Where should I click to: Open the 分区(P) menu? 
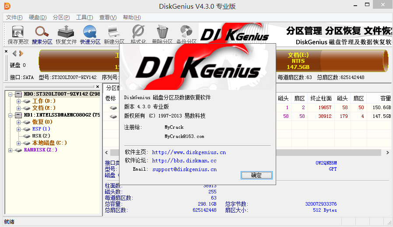[61, 17]
